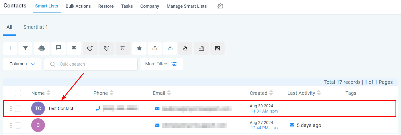This screenshot has width=401, height=135.
Task: Sort by the Name column arrows
Action: point(48,93)
